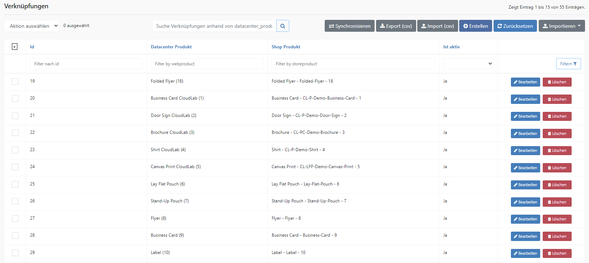Viewport: 589px width, 263px height.
Task: Edit Flyer (8) row via Bearbeiten
Action: pos(525,219)
